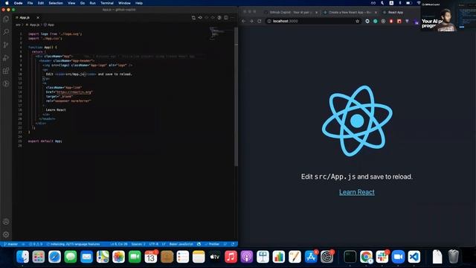Open the Help menu
The image size is (476, 268).
(x=139, y=3)
